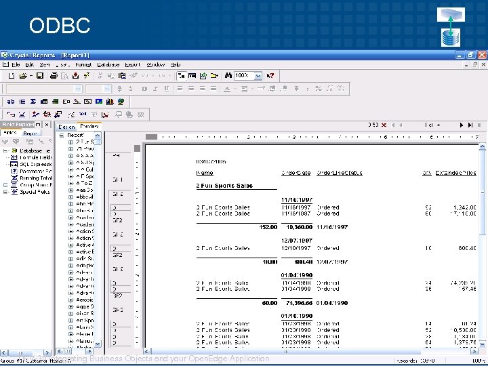488x366 pixels.
Task: Click the Insert Picture icon
Action: (x=99, y=102)
